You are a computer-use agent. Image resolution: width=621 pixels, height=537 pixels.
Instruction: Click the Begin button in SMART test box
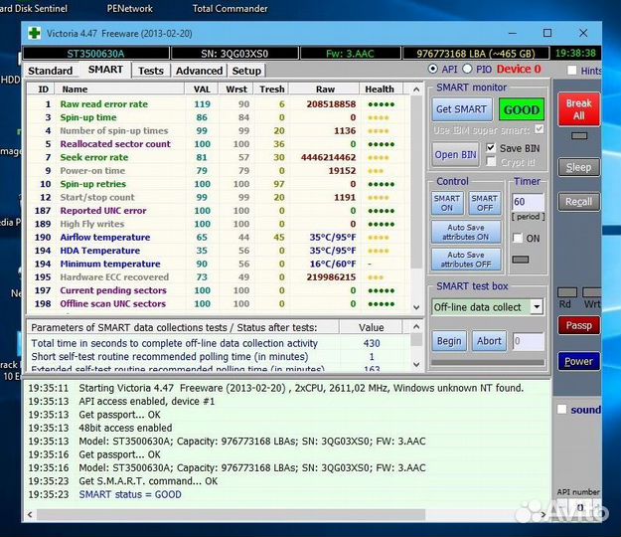tap(449, 341)
